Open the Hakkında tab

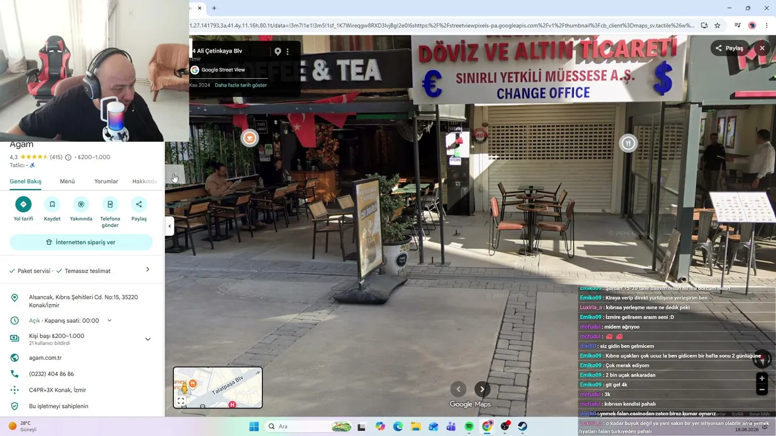coord(145,181)
